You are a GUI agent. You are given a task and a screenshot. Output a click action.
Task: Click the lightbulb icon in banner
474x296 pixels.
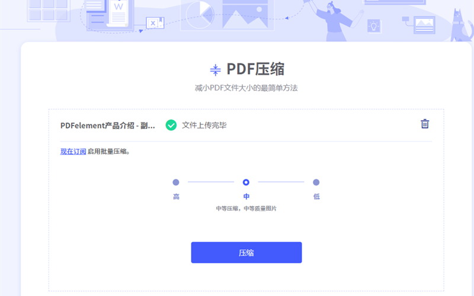(x=374, y=25)
